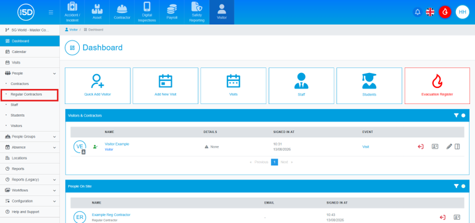Click the white circle in the People On Site header
The image size is (475, 223).
[x=463, y=186]
